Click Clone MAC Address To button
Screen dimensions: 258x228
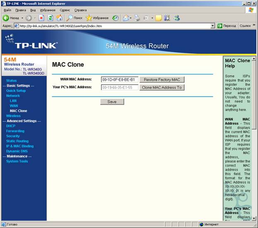[x=162, y=88]
